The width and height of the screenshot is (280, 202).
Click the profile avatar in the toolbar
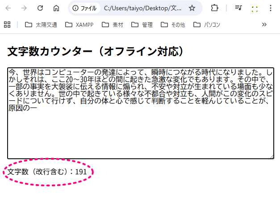(x=255, y=8)
